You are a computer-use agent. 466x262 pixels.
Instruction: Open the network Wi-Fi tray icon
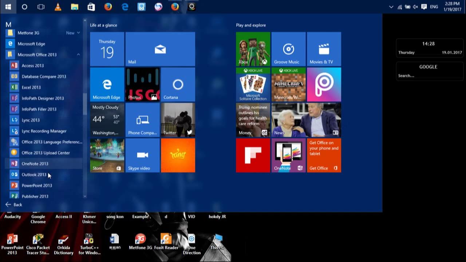point(400,7)
